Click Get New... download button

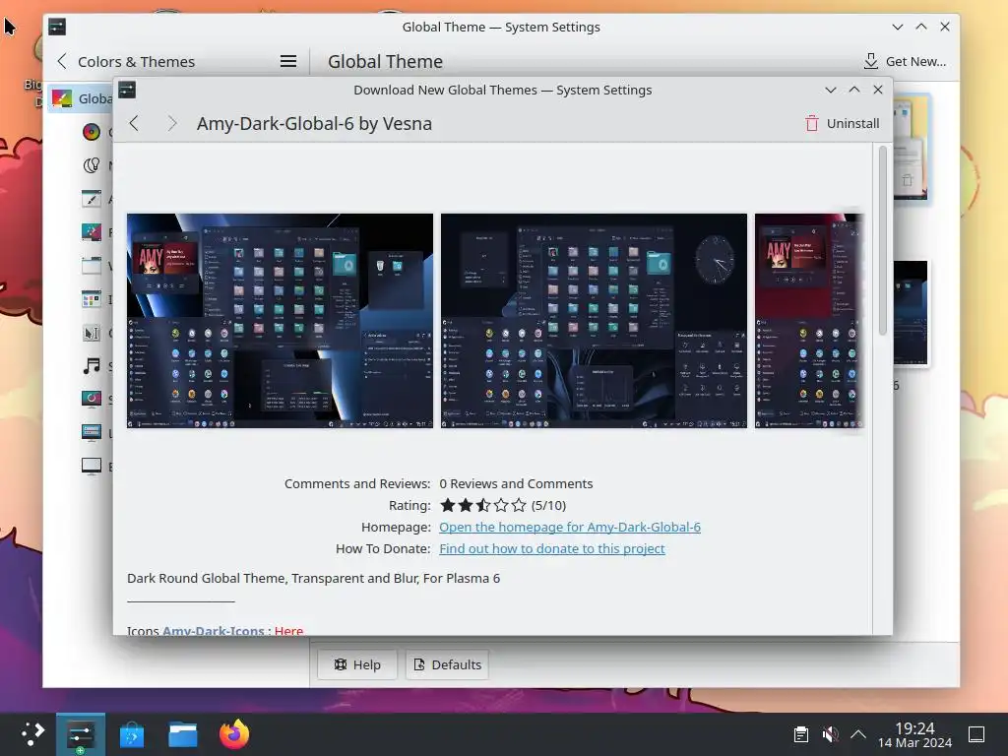pos(905,62)
